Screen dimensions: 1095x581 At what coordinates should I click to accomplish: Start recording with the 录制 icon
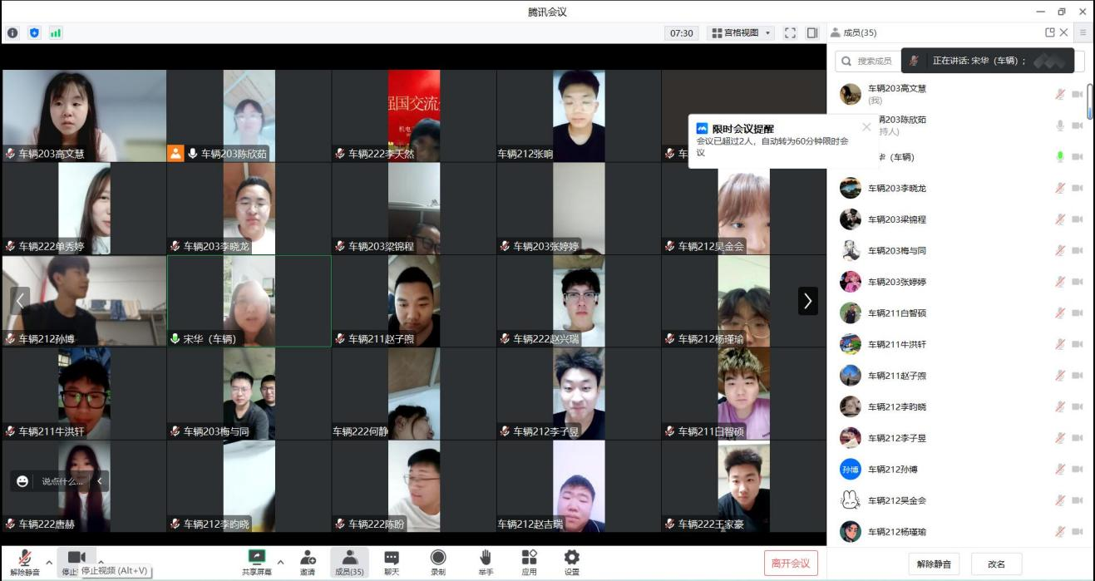pyautogui.click(x=438, y=558)
